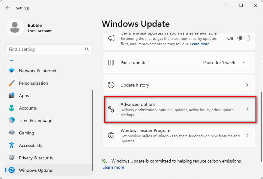Click the Privacy & security shield icon
Image resolution: width=263 pixels, height=179 pixels.
(x=12, y=158)
